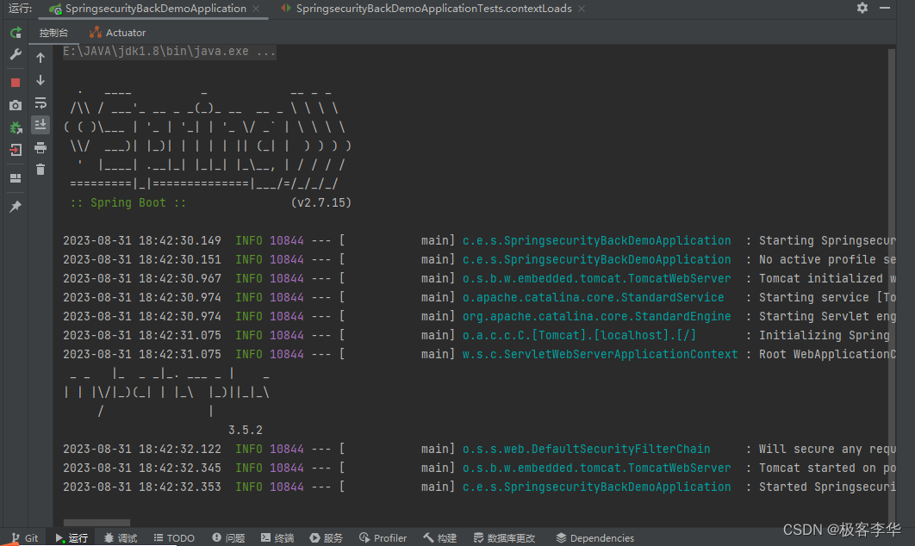The image size is (915, 546).
Task: Stop the running application
Action: [x=16, y=83]
